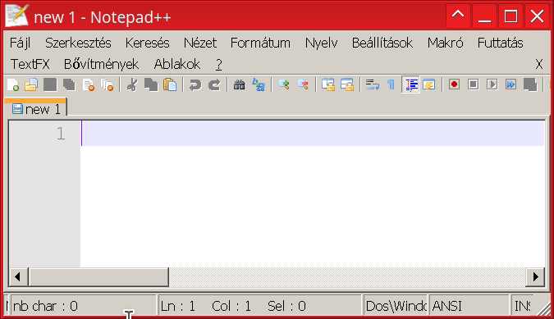
Task: Open the Fájl menu
Action: [21, 43]
